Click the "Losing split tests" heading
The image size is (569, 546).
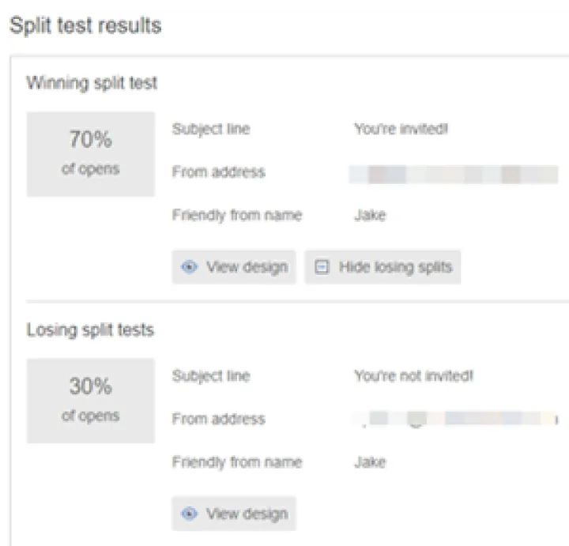coord(90,329)
